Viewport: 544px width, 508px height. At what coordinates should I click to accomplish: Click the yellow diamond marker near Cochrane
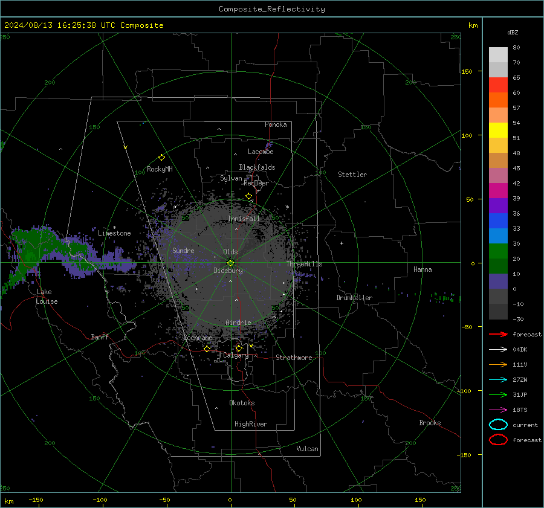(207, 349)
